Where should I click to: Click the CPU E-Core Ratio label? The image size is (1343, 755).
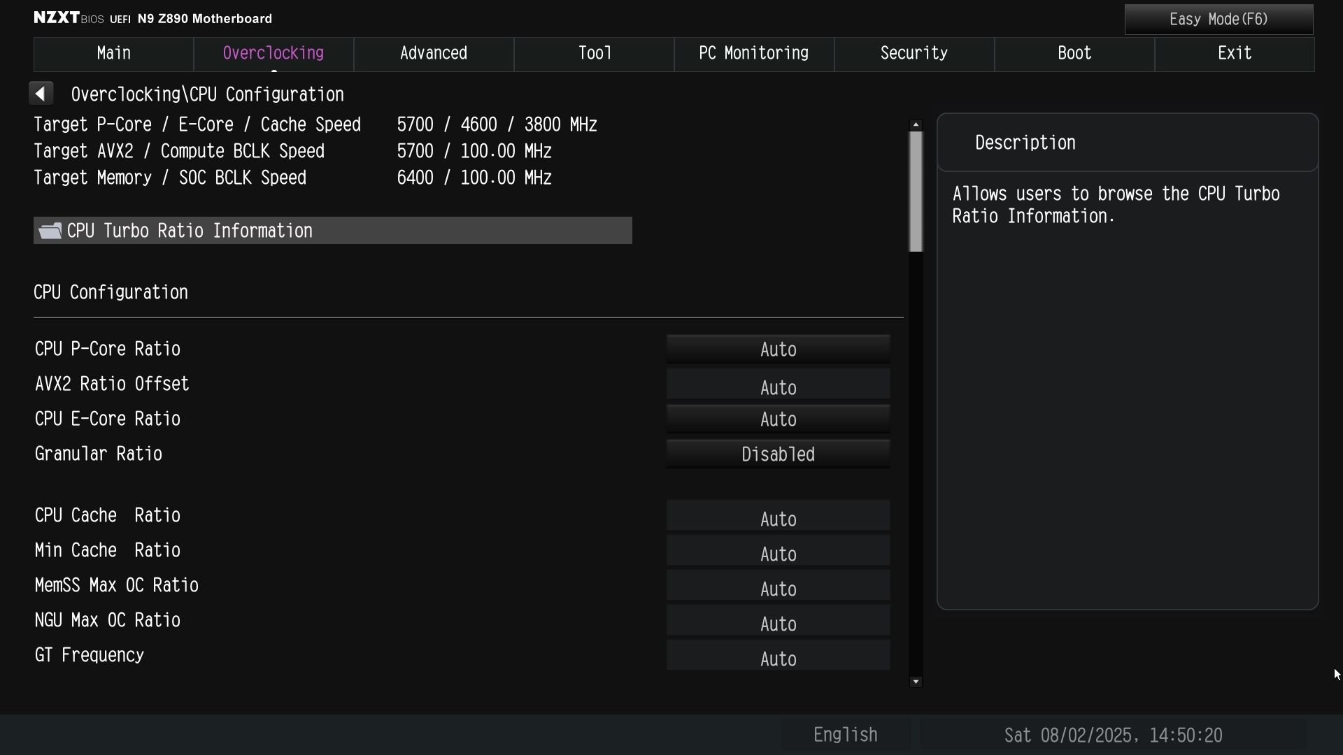[x=108, y=419]
